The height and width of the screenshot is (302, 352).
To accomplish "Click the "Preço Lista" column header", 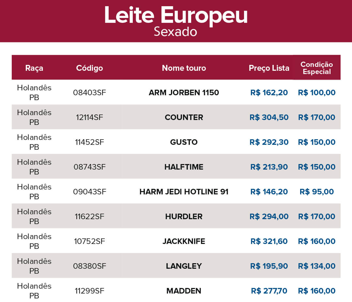I will point(269,68).
